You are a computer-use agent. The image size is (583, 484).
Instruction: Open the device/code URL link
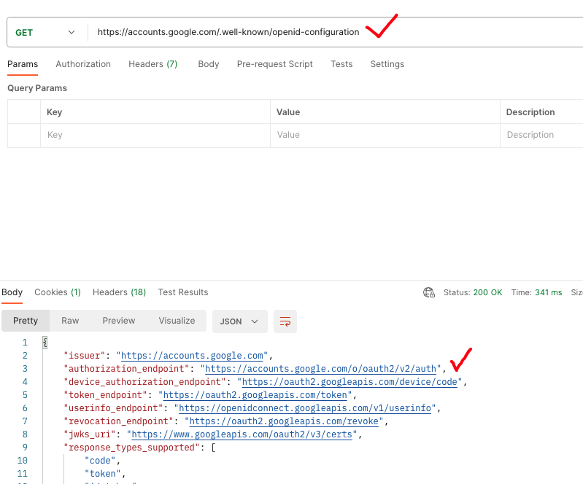350,382
